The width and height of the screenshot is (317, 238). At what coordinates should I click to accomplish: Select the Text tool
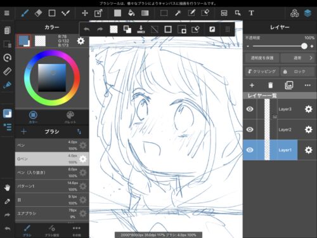pyautogui.click(x=251, y=13)
